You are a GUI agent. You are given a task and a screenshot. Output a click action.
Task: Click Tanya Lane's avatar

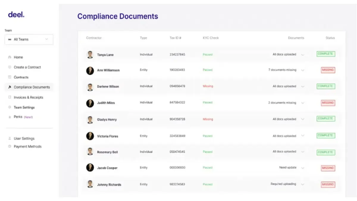click(90, 54)
